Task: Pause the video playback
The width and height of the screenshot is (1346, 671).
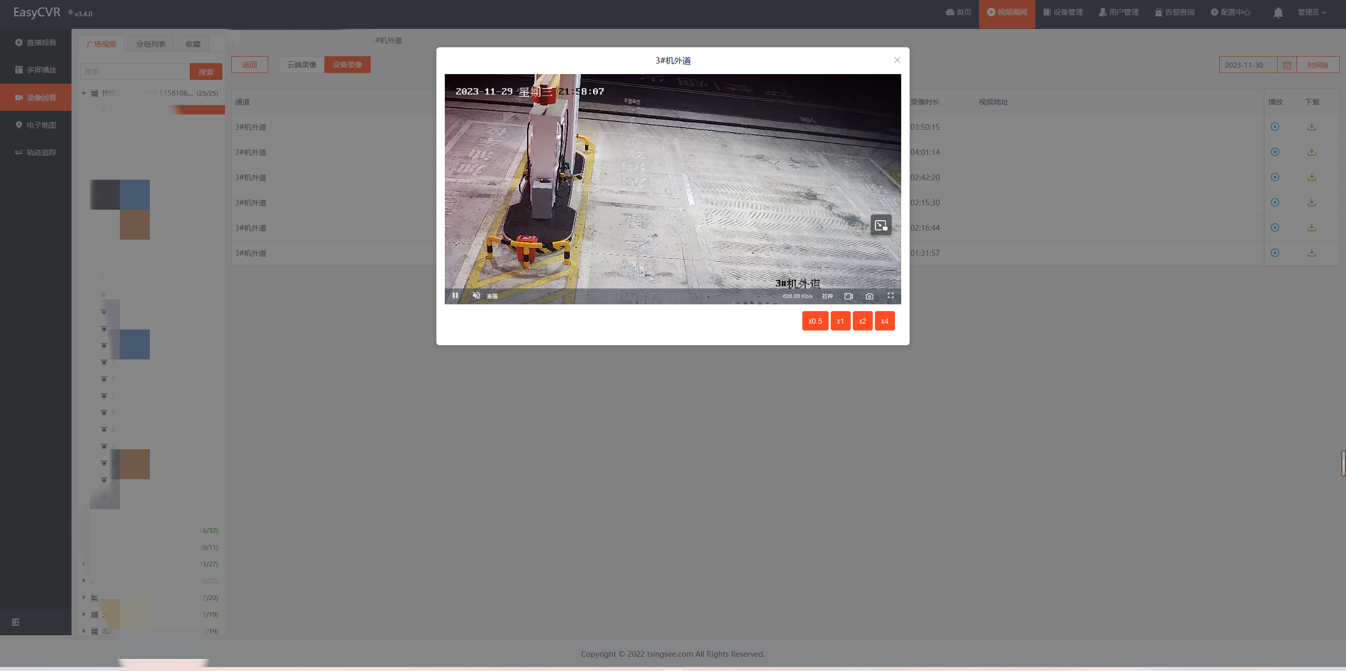Action: tap(455, 296)
